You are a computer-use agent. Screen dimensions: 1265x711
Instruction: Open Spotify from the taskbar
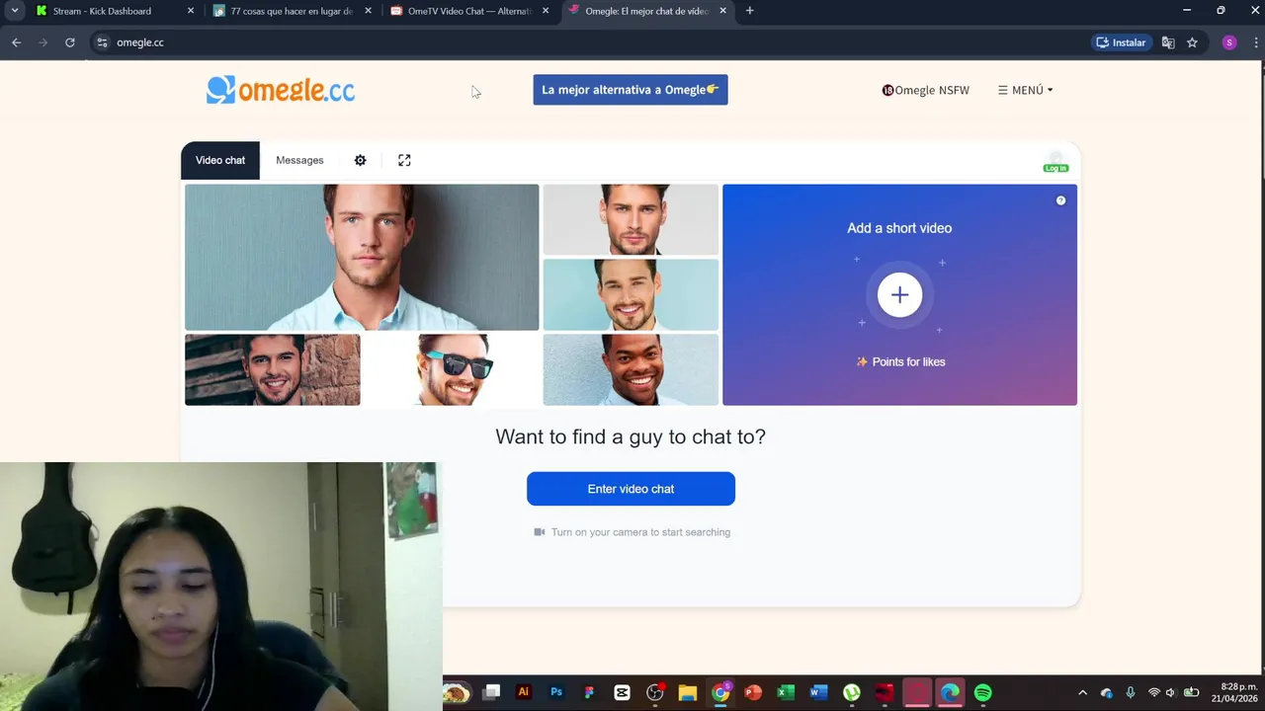pyautogui.click(x=982, y=692)
